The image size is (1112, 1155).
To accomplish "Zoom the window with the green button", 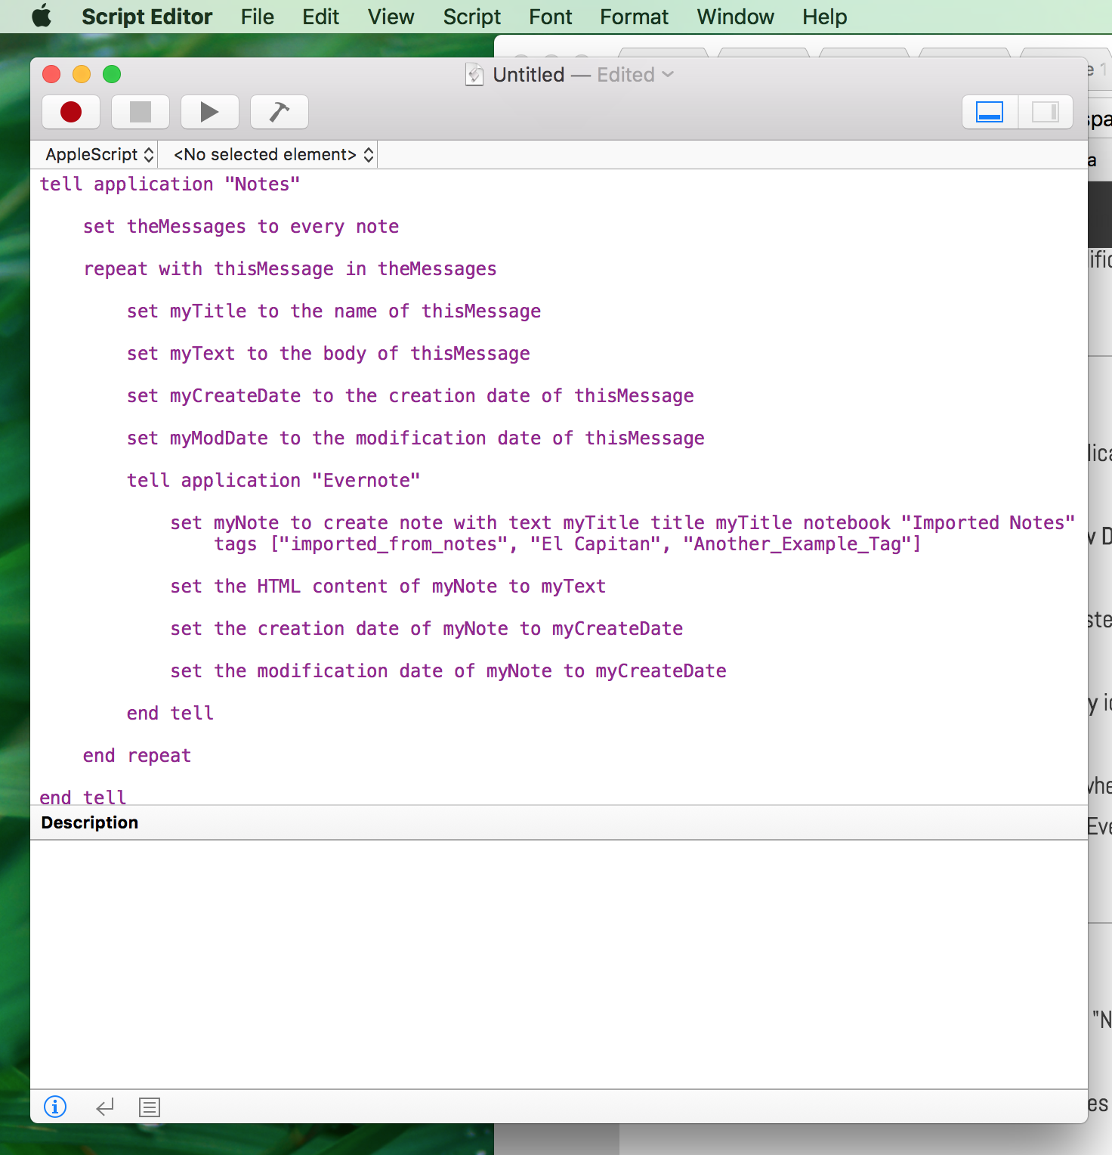I will (x=112, y=74).
